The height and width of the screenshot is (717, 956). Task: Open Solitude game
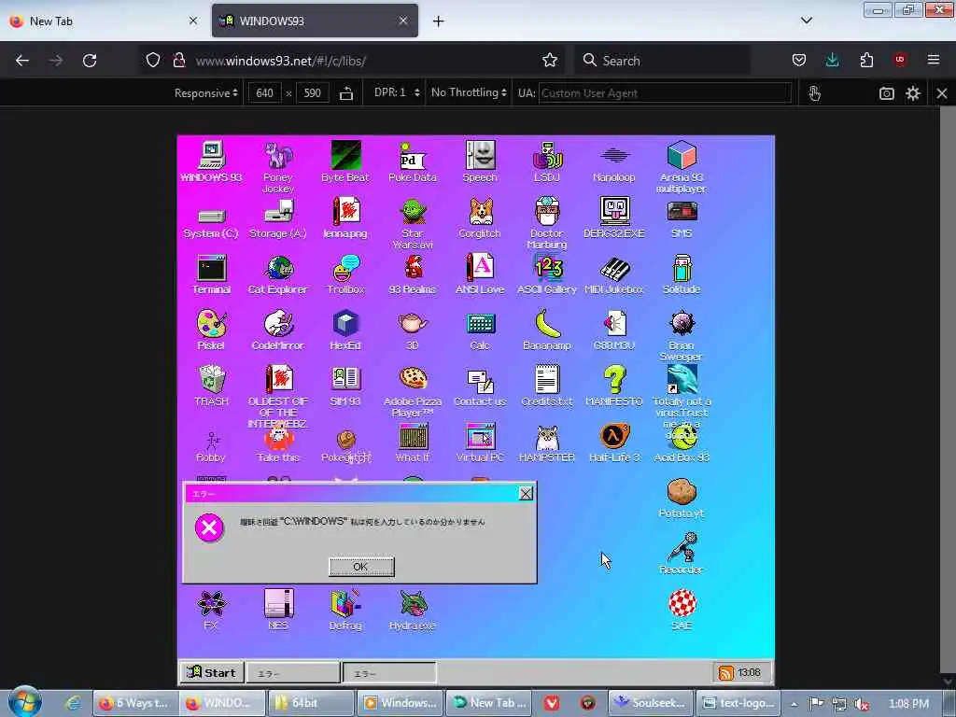(x=682, y=274)
